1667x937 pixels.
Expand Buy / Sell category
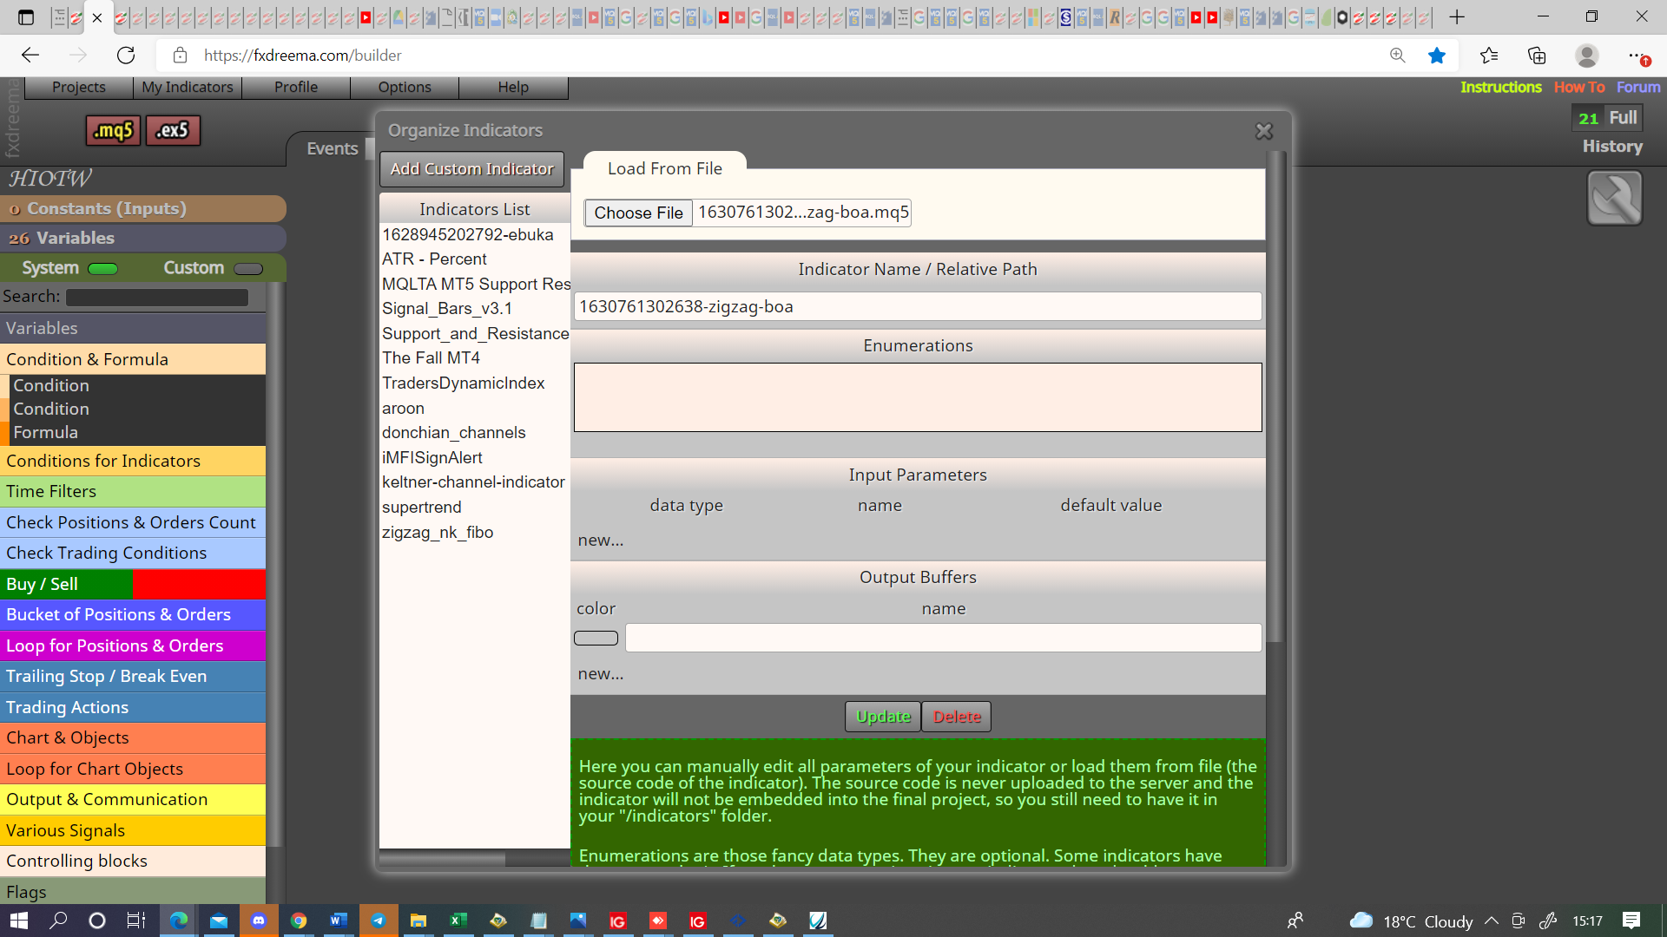(133, 584)
